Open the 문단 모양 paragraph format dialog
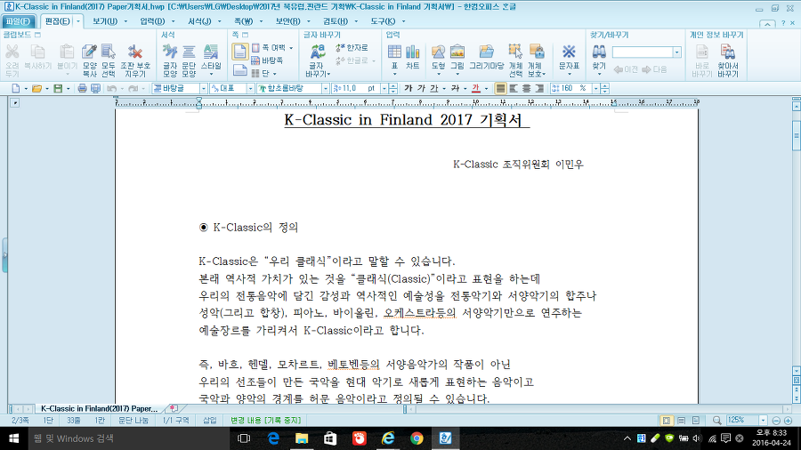Image resolution: width=801 pixels, height=450 pixels. [x=189, y=60]
